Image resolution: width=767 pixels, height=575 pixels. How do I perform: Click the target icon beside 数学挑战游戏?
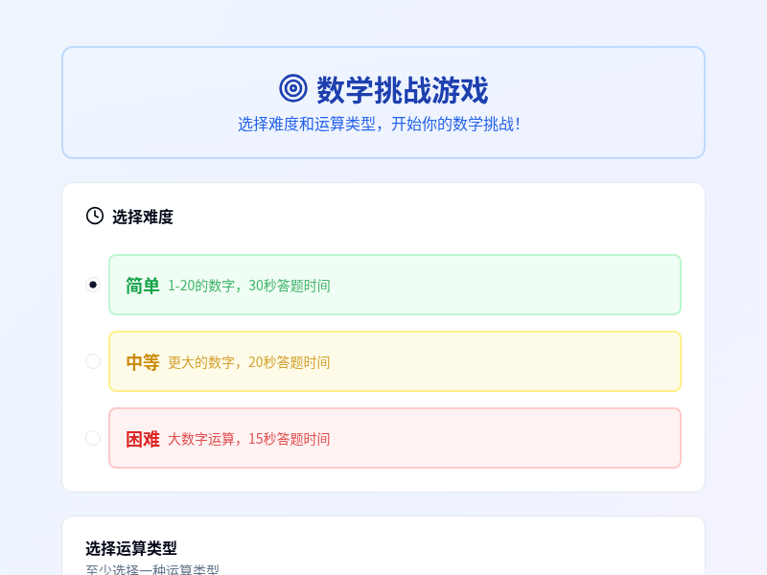[293, 88]
